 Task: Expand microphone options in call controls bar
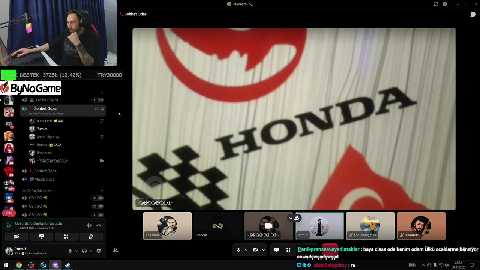pos(246,250)
